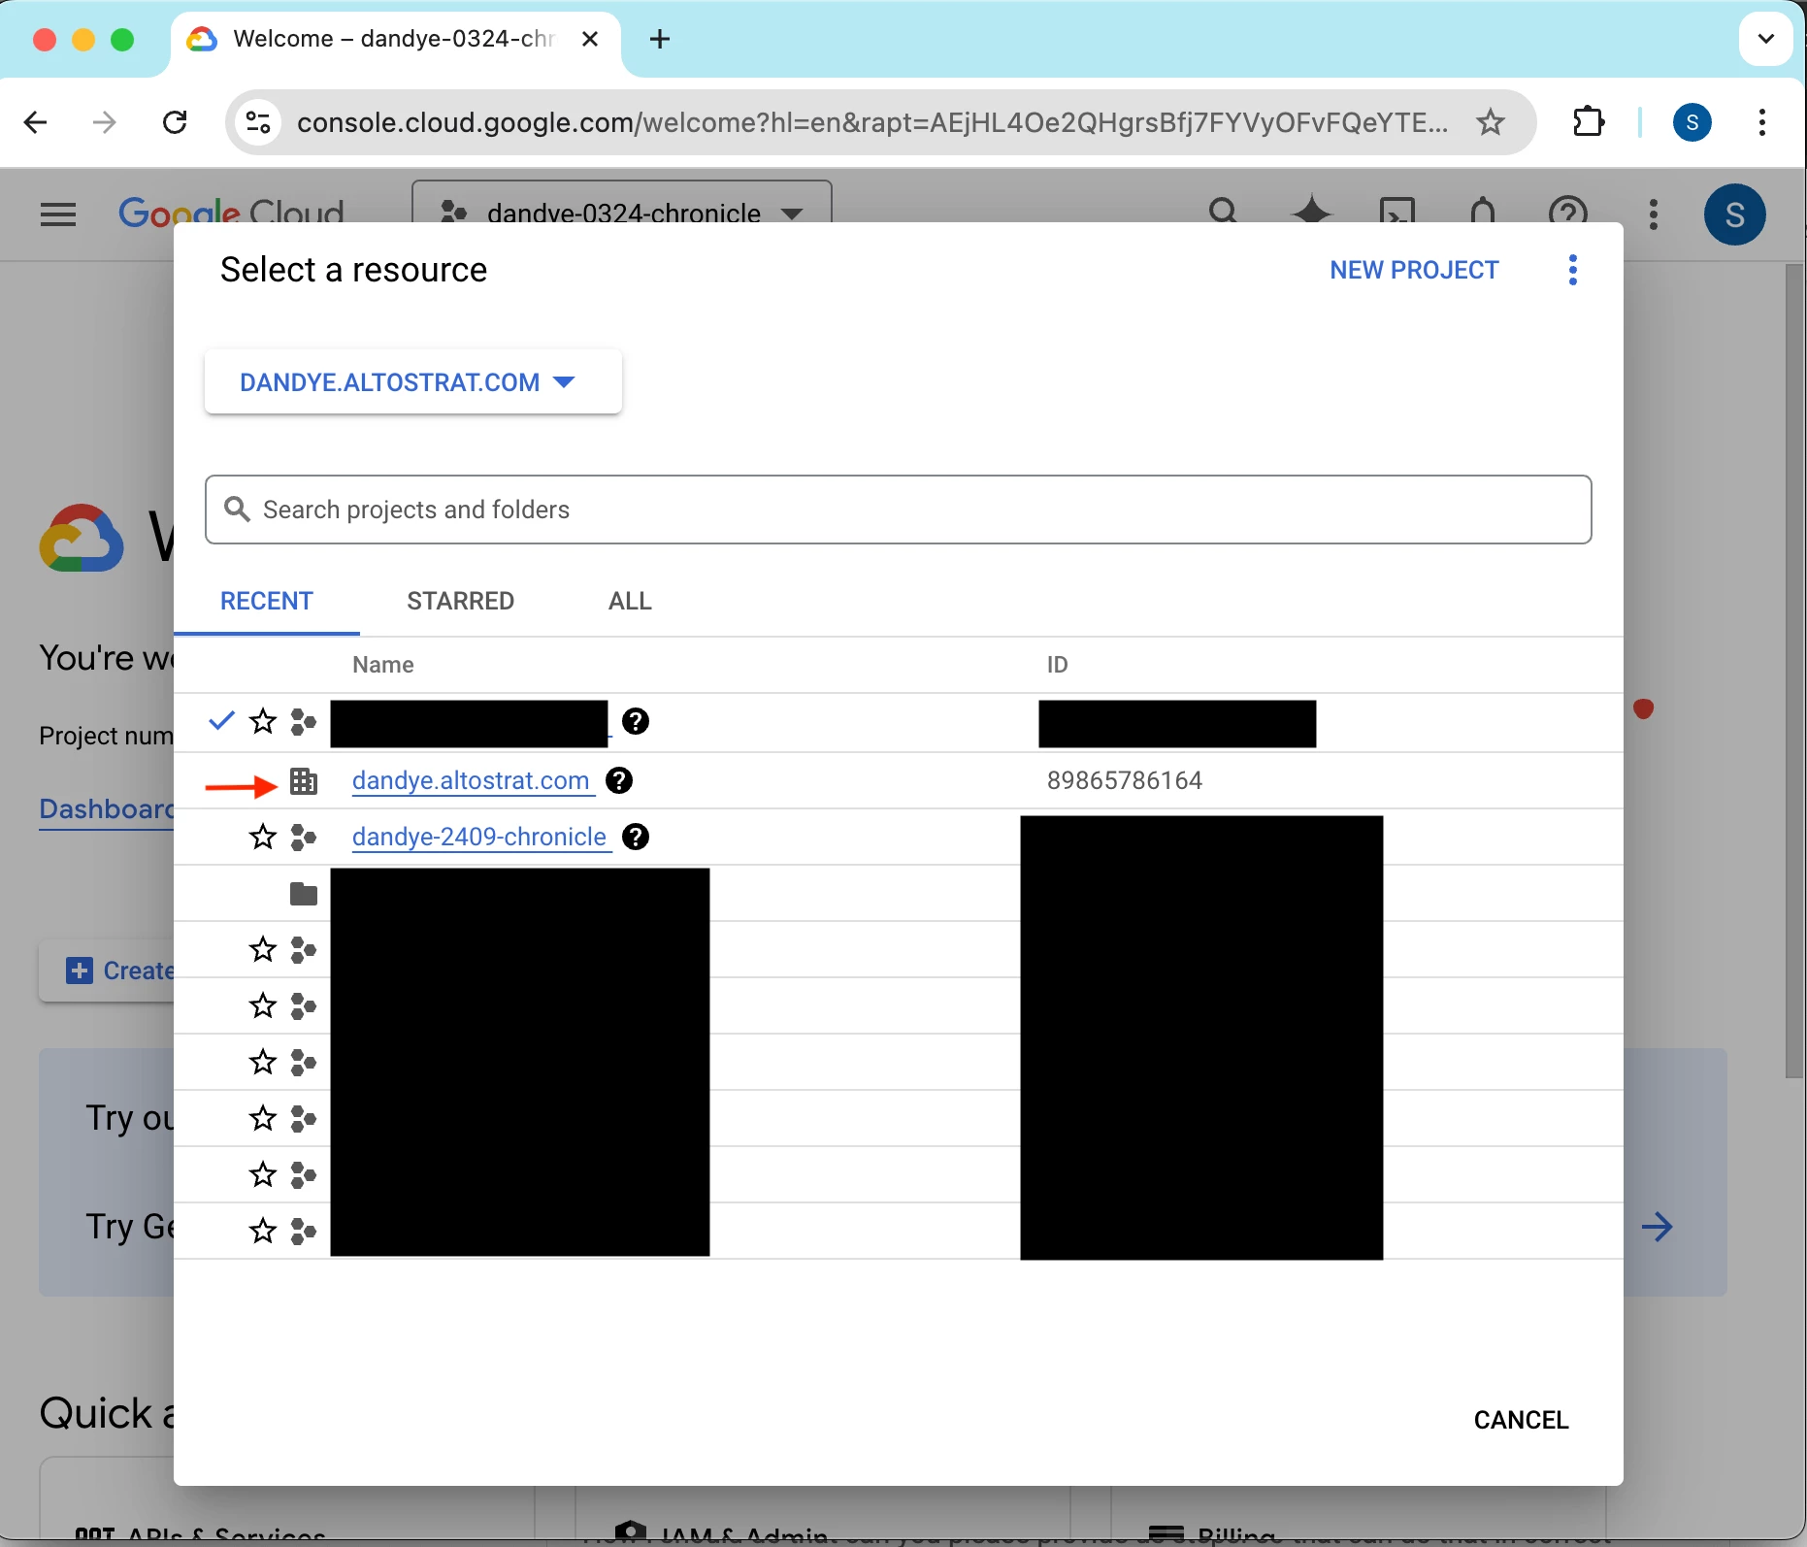This screenshot has height=1547, width=1807.
Task: Click project icon beside dandye-2409-chronicle
Action: click(304, 837)
